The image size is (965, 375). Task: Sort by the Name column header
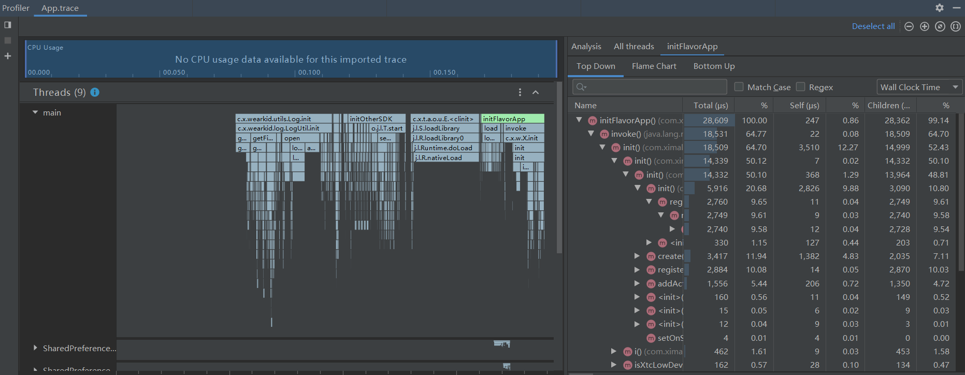625,105
